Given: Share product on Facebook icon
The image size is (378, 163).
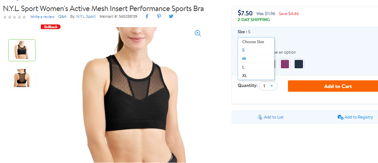Looking at the screenshot, I should click(x=147, y=16).
